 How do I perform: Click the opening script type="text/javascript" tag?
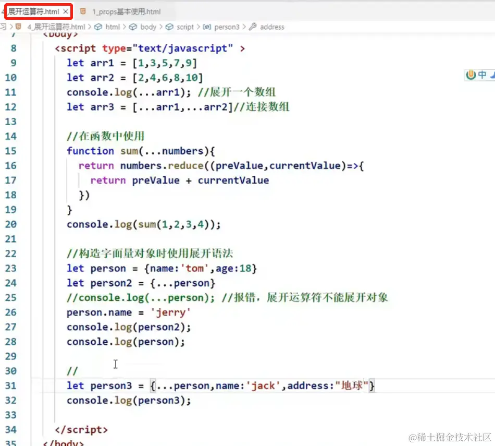(150, 49)
